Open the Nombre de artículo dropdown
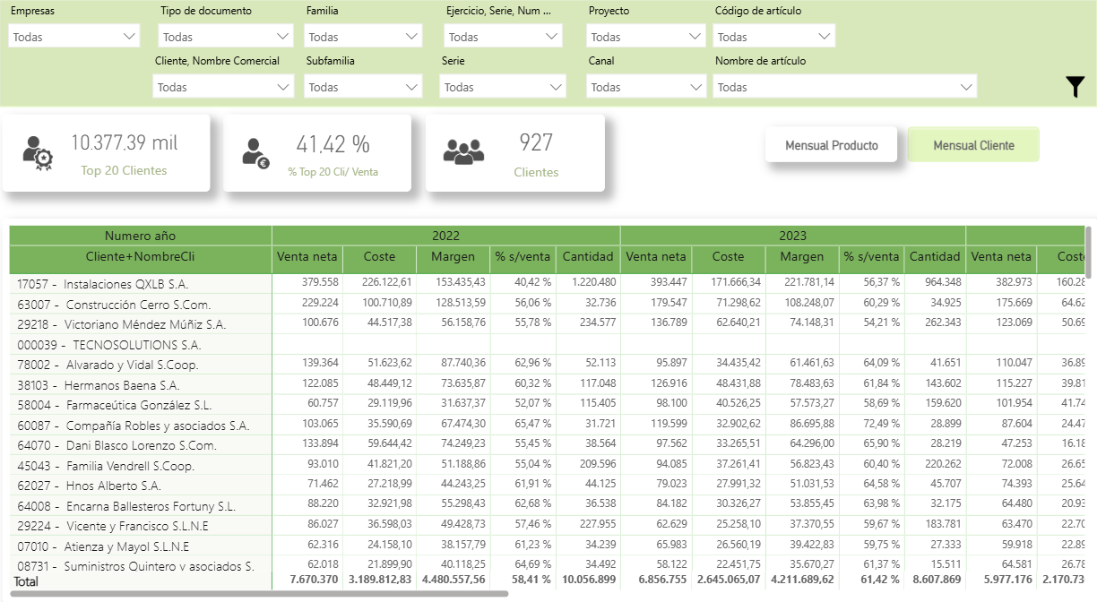 [844, 87]
